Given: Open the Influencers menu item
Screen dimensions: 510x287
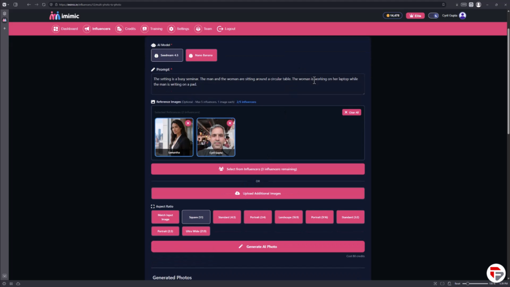Looking at the screenshot, I should (x=97, y=29).
